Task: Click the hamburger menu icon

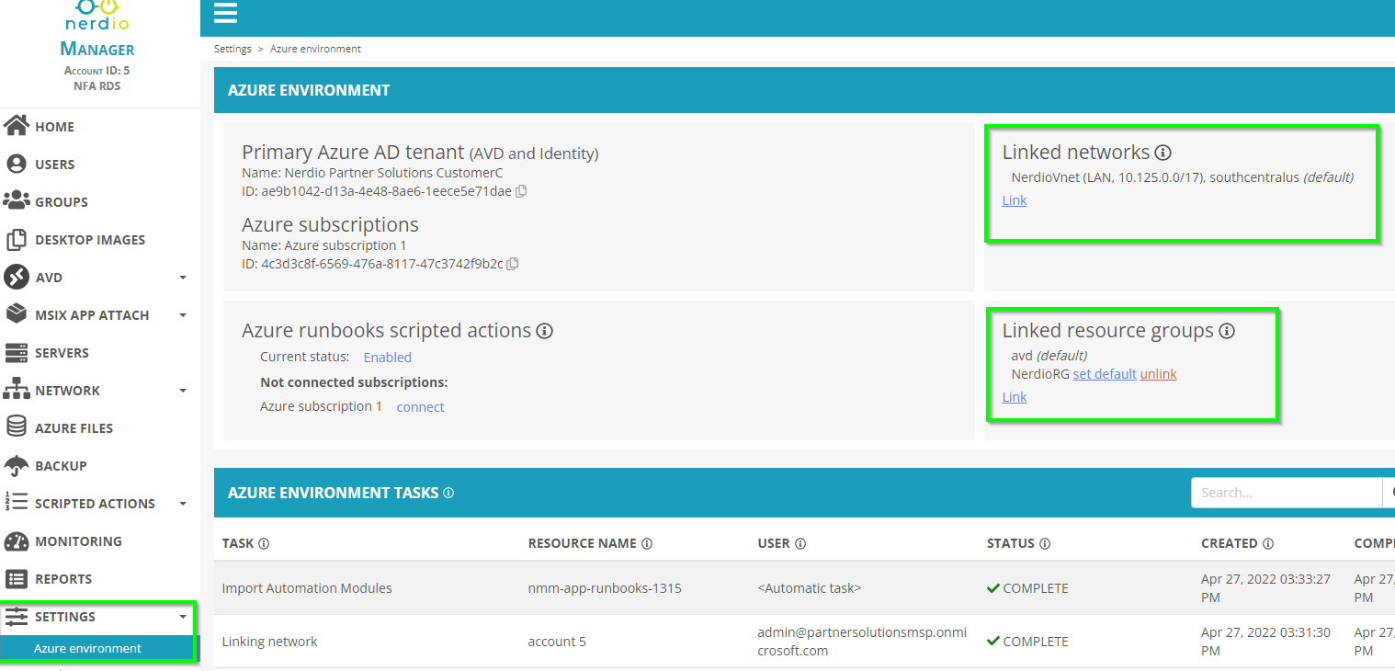Action: 225,13
